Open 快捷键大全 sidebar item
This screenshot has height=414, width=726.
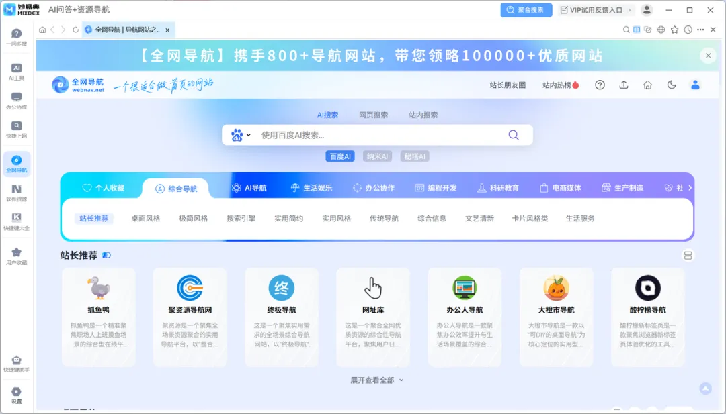[16, 221]
